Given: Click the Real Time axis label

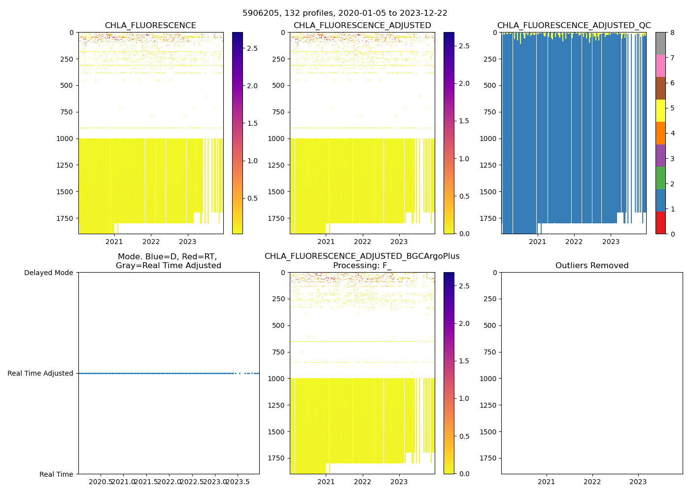Looking at the screenshot, I should click(56, 474).
